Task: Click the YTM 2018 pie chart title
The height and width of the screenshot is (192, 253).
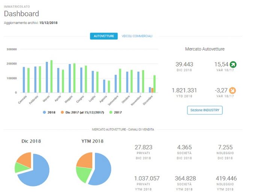Action: tap(92, 141)
